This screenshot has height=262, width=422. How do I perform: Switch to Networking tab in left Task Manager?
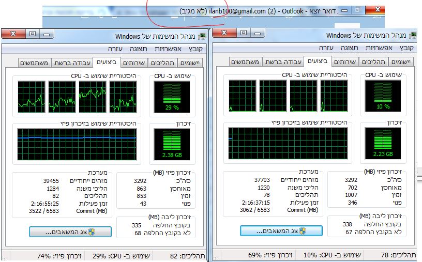coord(72,63)
